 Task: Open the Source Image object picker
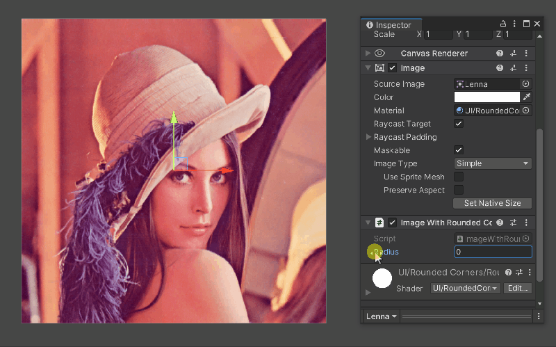(x=526, y=83)
